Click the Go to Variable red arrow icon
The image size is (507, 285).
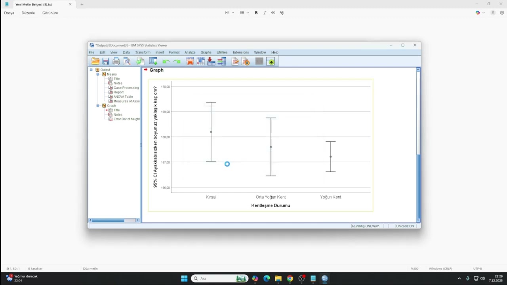(211, 61)
